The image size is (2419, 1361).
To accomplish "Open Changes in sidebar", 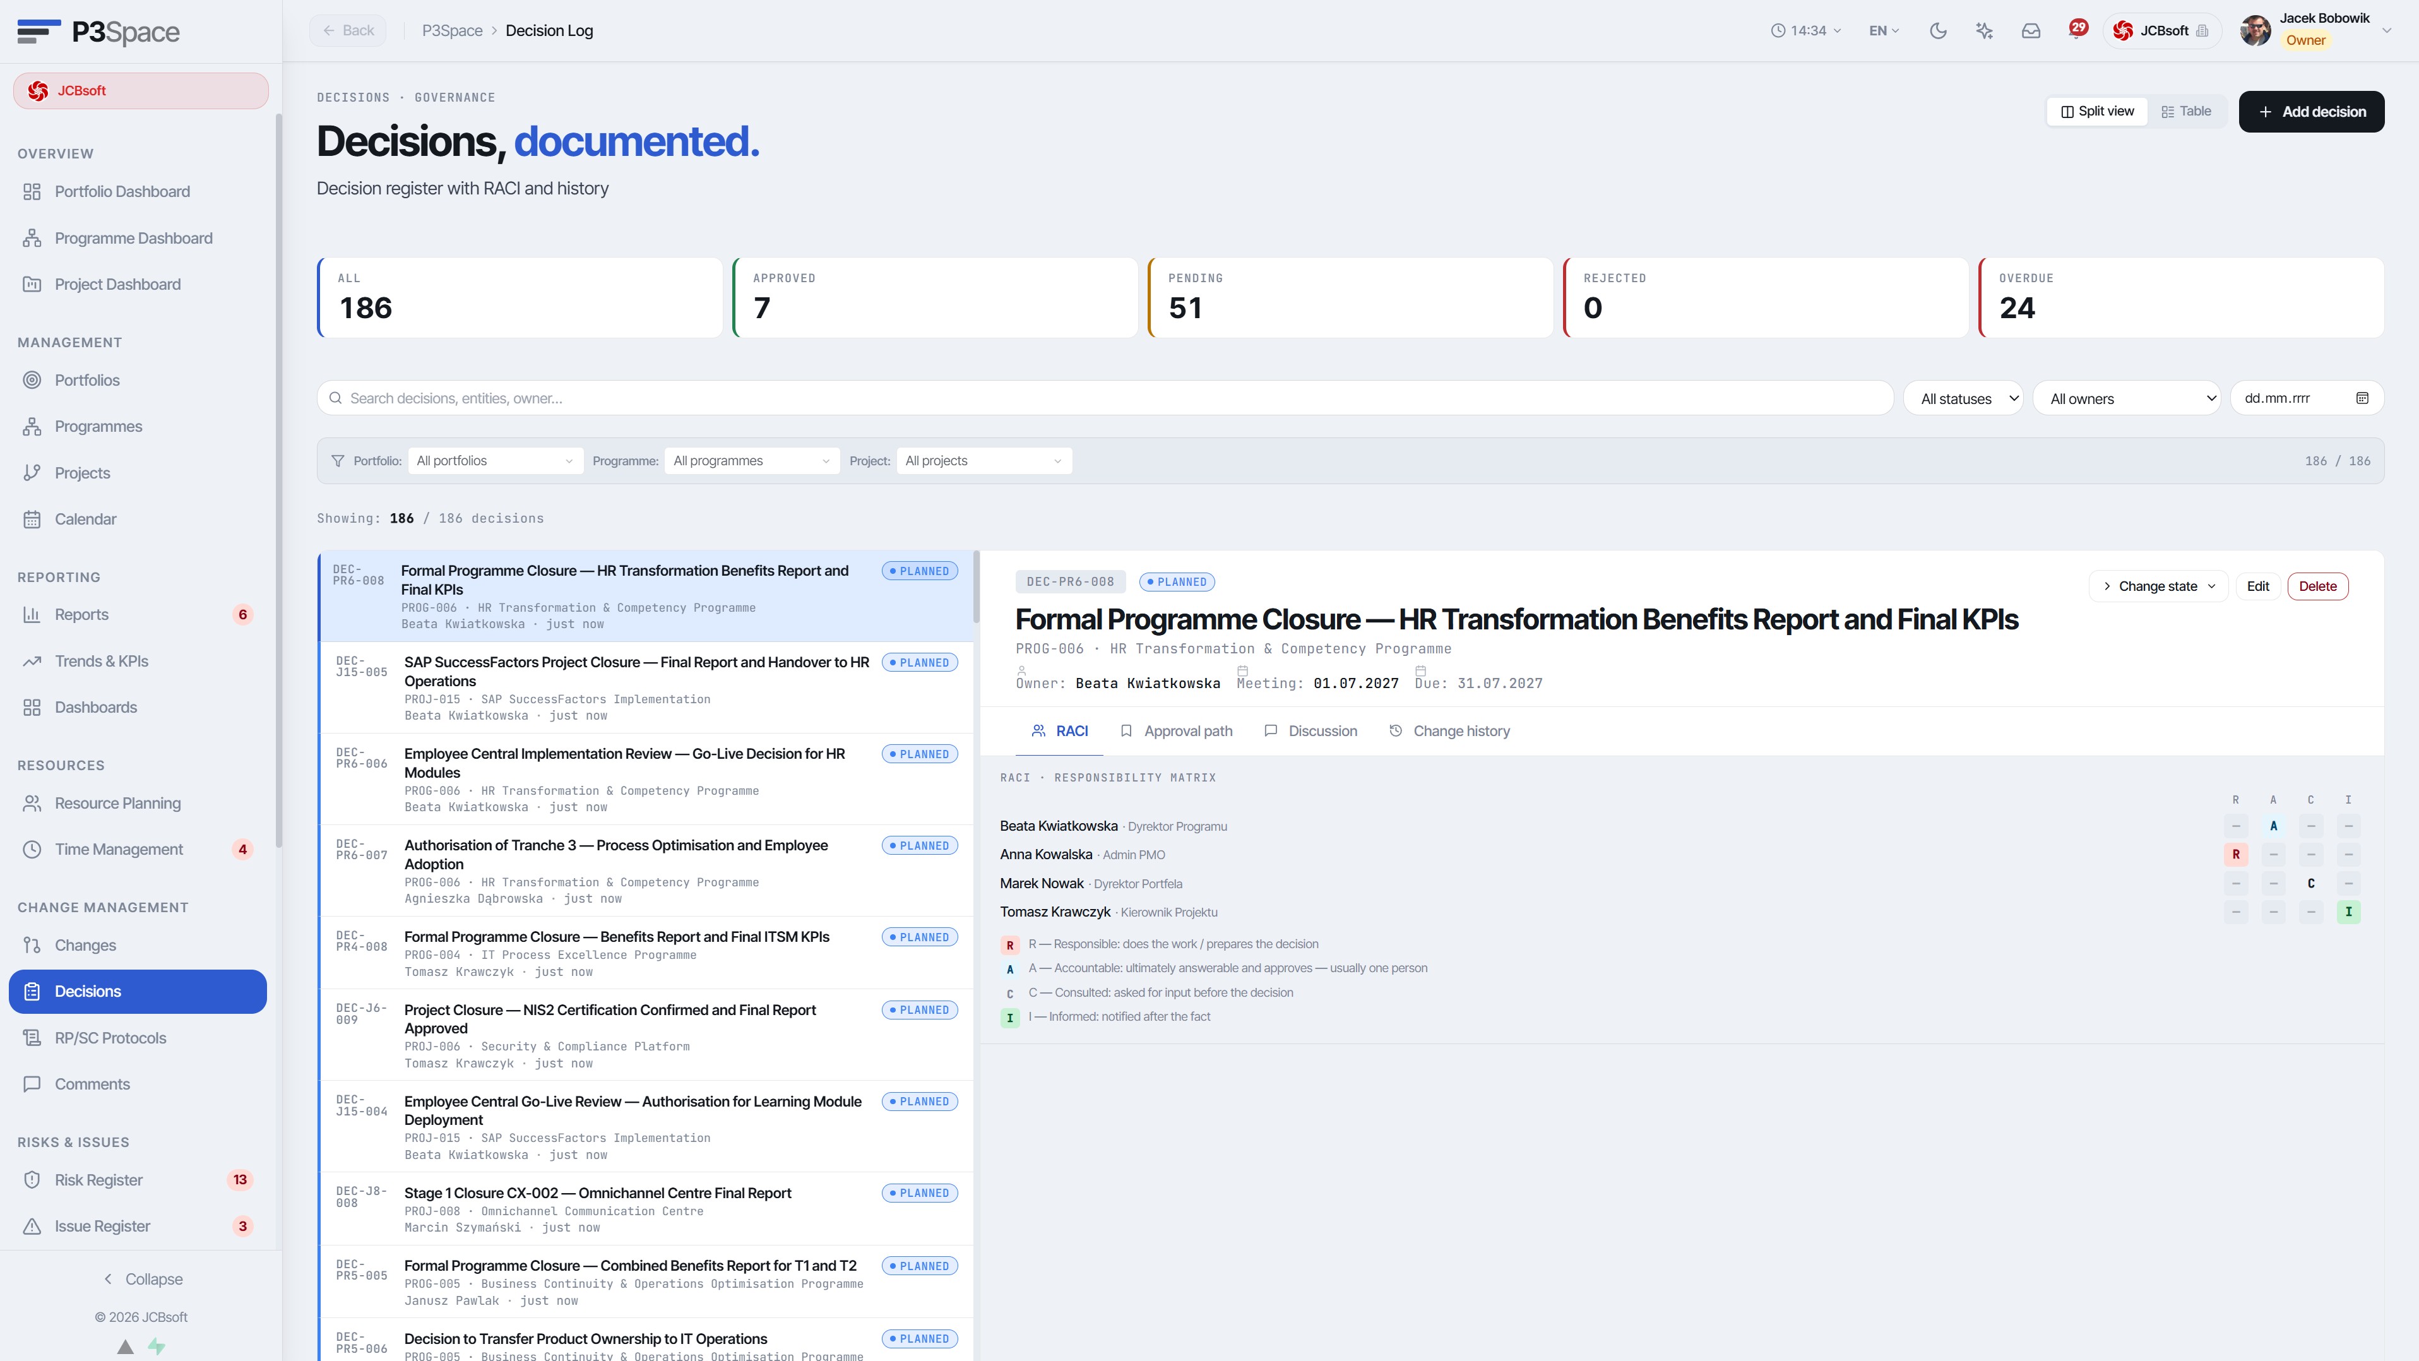I will click(x=138, y=945).
